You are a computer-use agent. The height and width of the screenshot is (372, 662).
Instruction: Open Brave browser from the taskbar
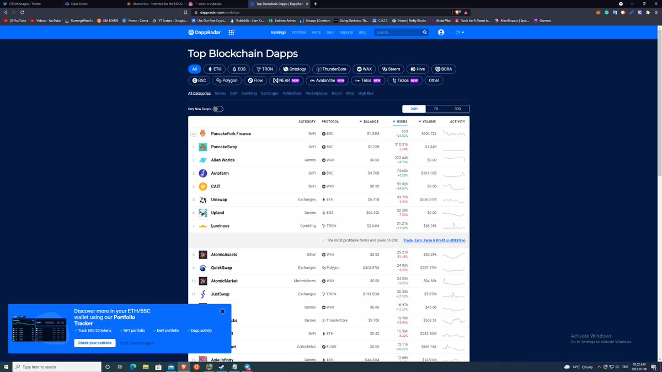pyautogui.click(x=184, y=366)
